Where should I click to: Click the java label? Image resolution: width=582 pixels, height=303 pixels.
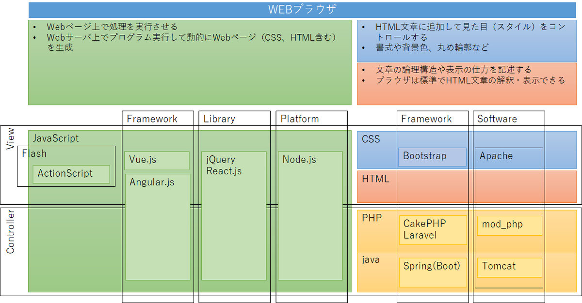pyautogui.click(x=371, y=260)
